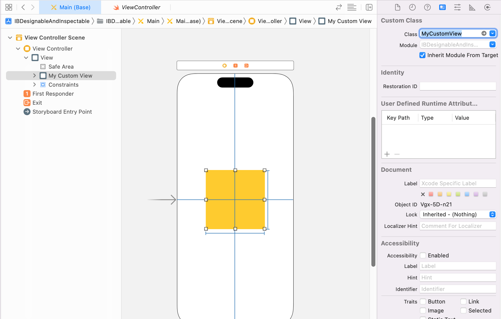Check the Button trait checkbox

(423, 301)
